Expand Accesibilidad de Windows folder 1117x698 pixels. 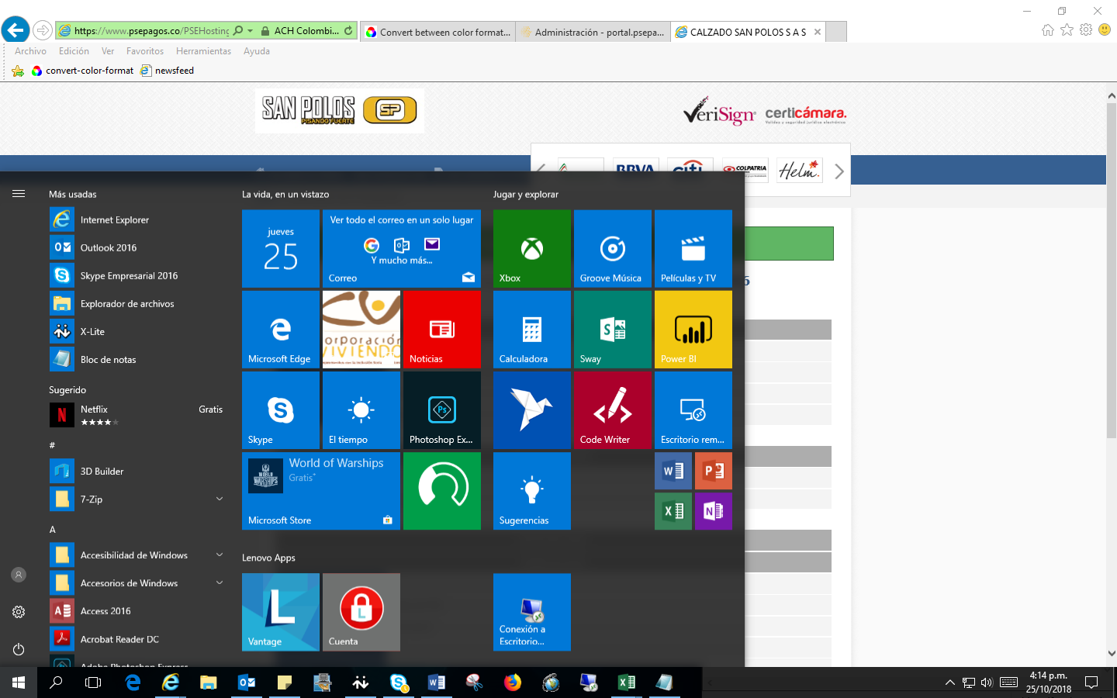coord(220,555)
